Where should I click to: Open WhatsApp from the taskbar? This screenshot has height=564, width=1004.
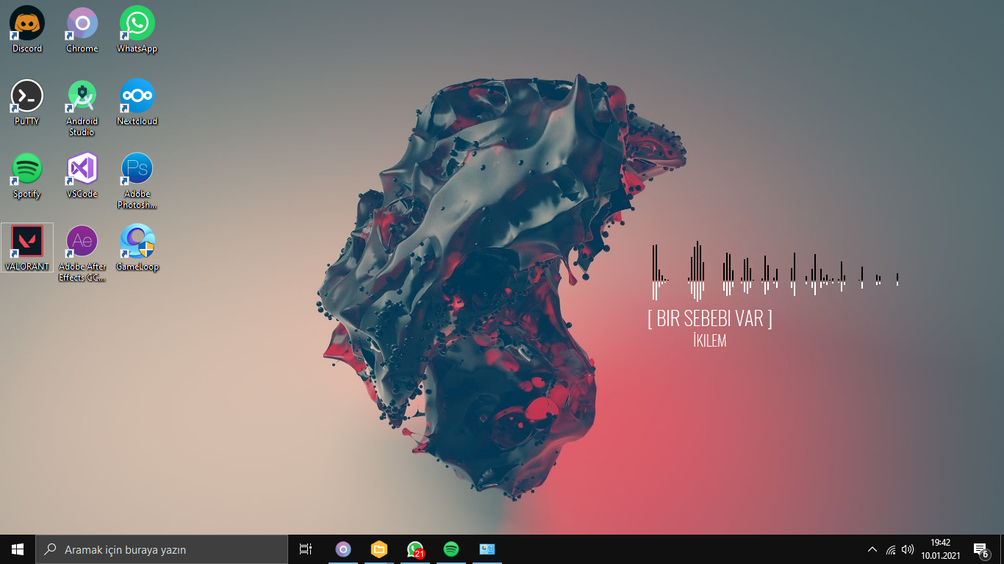click(x=415, y=549)
